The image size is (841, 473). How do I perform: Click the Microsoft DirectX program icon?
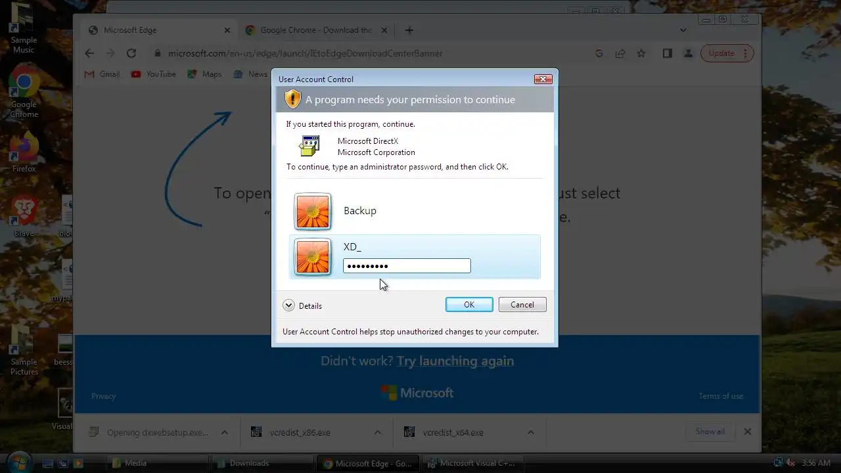click(309, 146)
